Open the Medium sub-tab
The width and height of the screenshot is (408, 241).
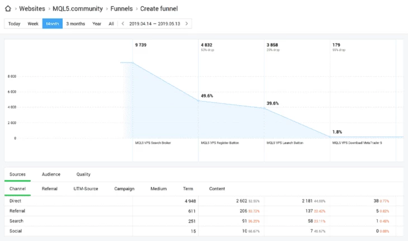click(159, 188)
